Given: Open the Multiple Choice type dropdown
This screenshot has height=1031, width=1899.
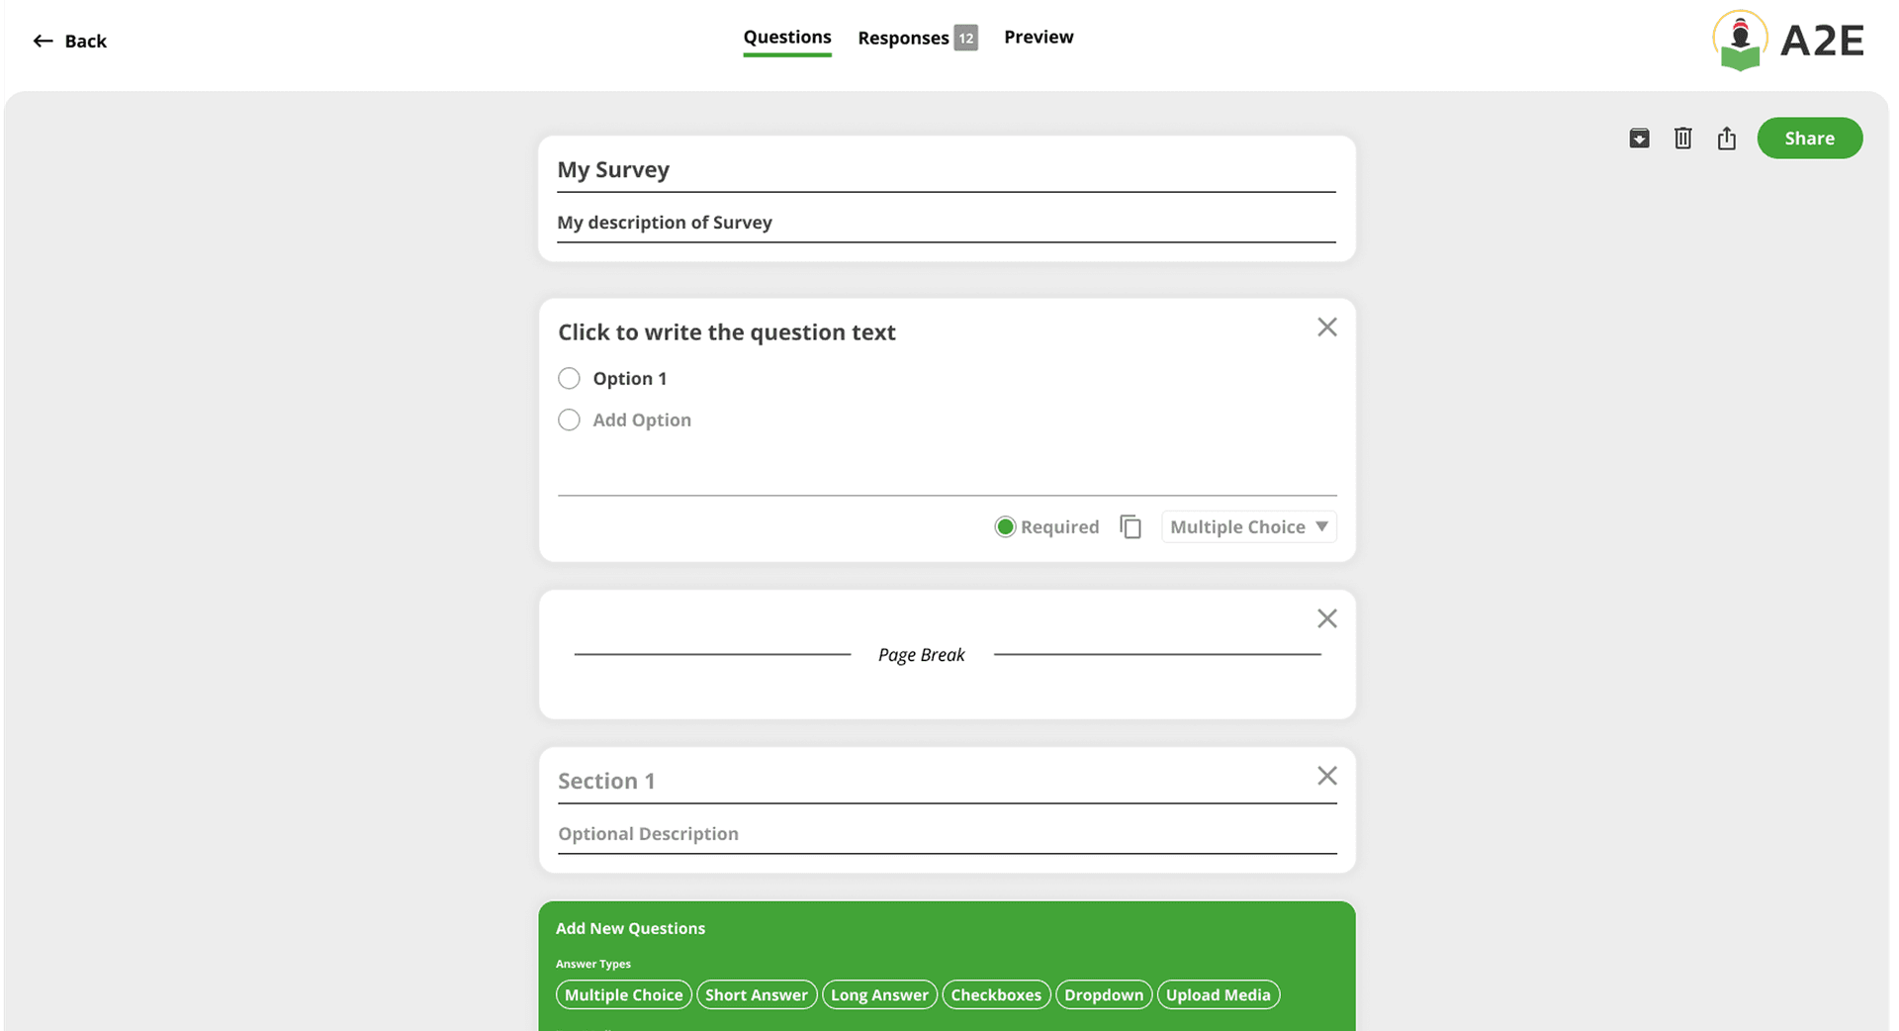Looking at the screenshot, I should coord(1248,527).
